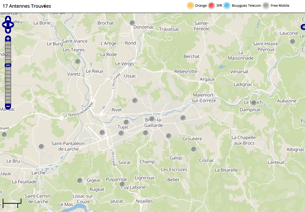Toggle the SFR operator filter
Screen dimensions: 305x212
pos(211,6)
